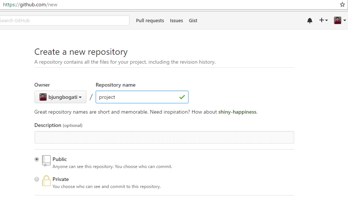Open the notifications bell
The height and width of the screenshot is (198, 348).
pyautogui.click(x=310, y=21)
